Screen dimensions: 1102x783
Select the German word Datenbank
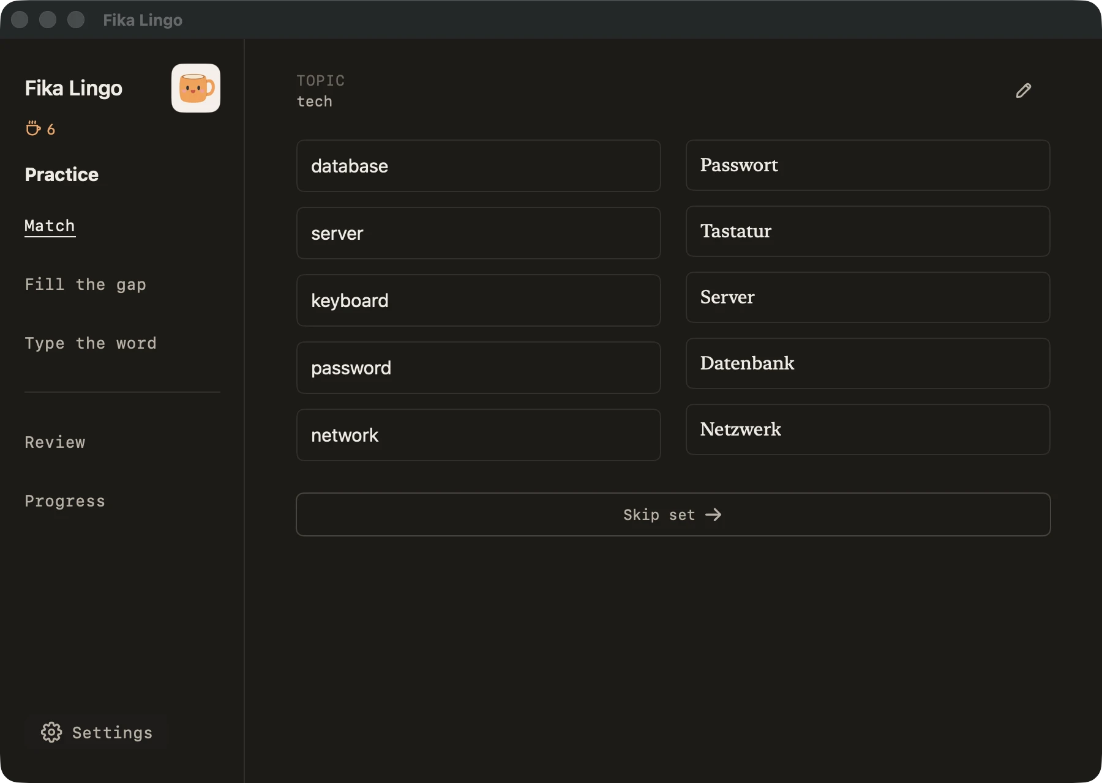[868, 363]
